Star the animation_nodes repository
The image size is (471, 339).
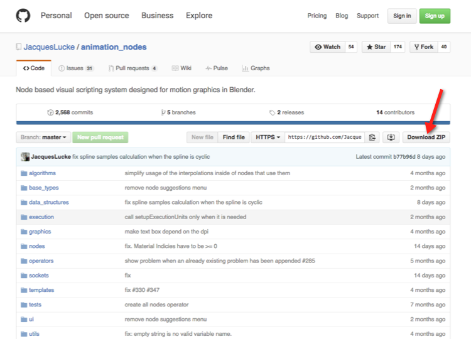(x=376, y=47)
